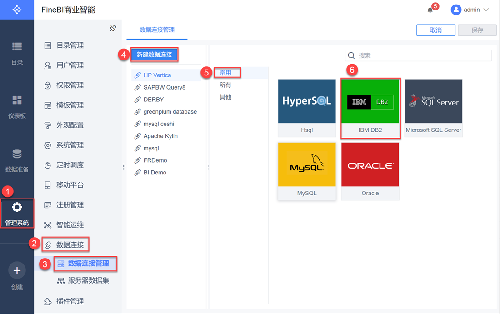Open the 管理系统 gear section
This screenshot has width=500, height=314.
[17, 213]
